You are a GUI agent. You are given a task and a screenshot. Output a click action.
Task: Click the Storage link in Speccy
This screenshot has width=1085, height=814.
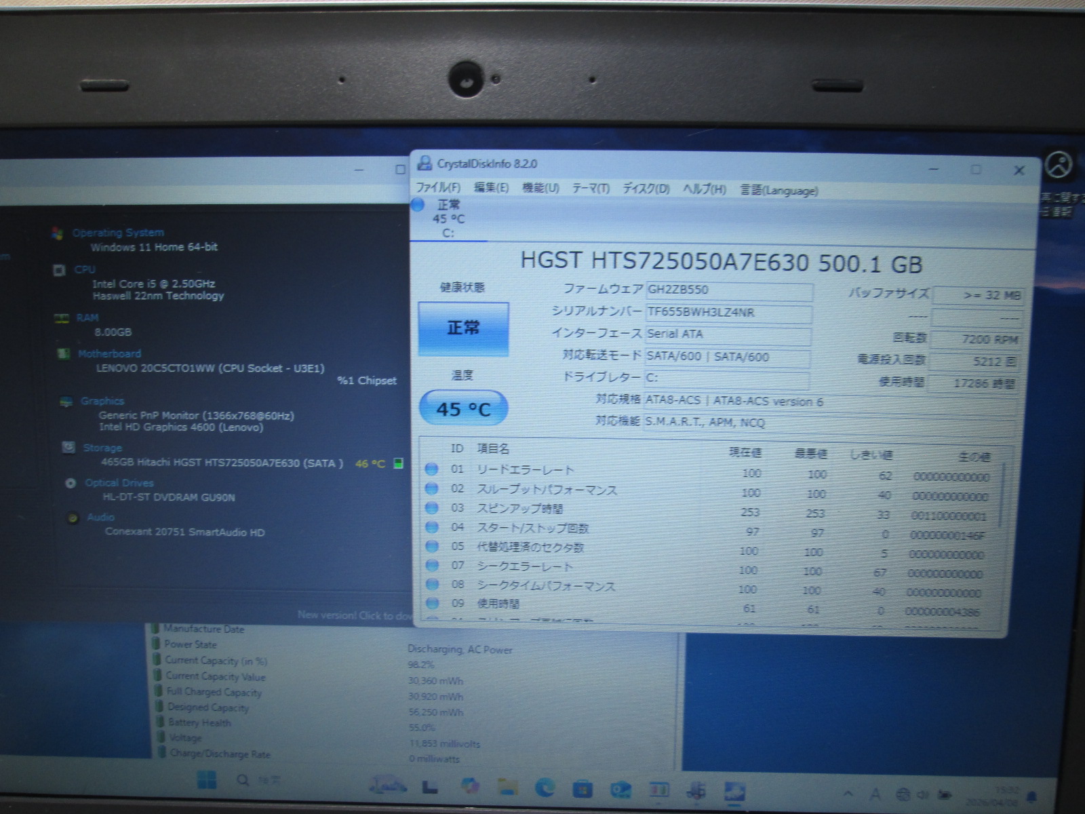(x=102, y=448)
